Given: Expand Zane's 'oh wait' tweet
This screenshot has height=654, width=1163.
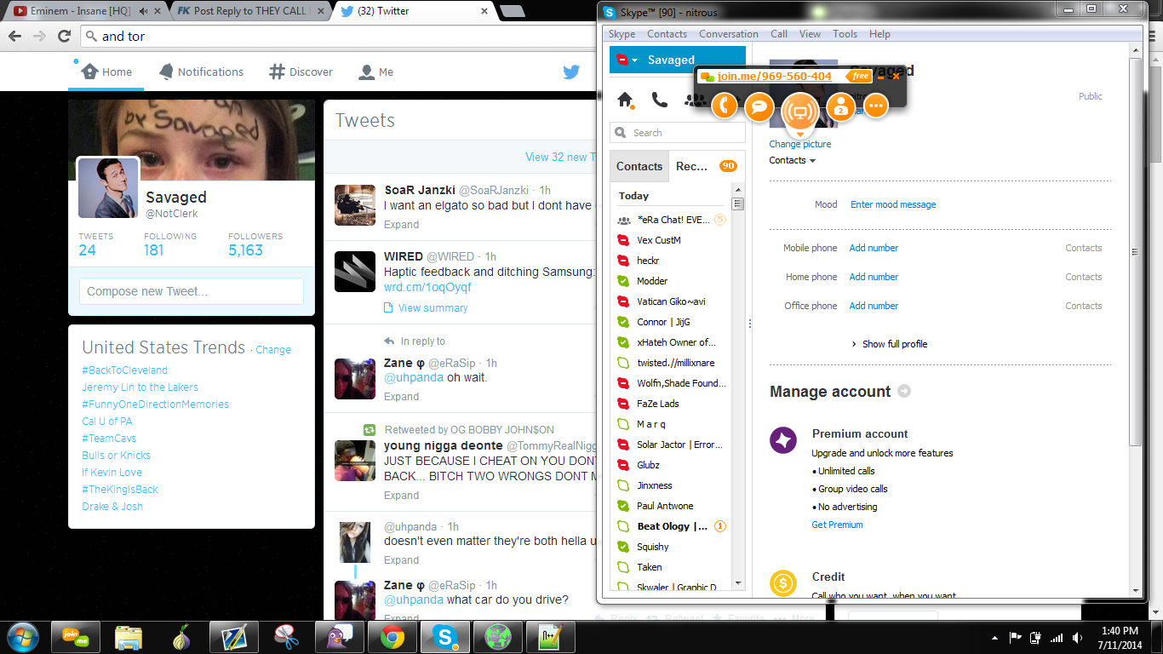Looking at the screenshot, I should pyautogui.click(x=401, y=397).
